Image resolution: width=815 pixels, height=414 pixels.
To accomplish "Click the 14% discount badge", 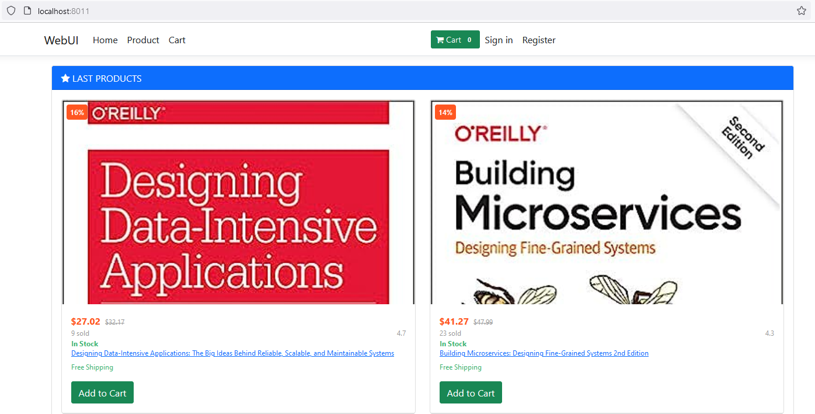I will (445, 112).
